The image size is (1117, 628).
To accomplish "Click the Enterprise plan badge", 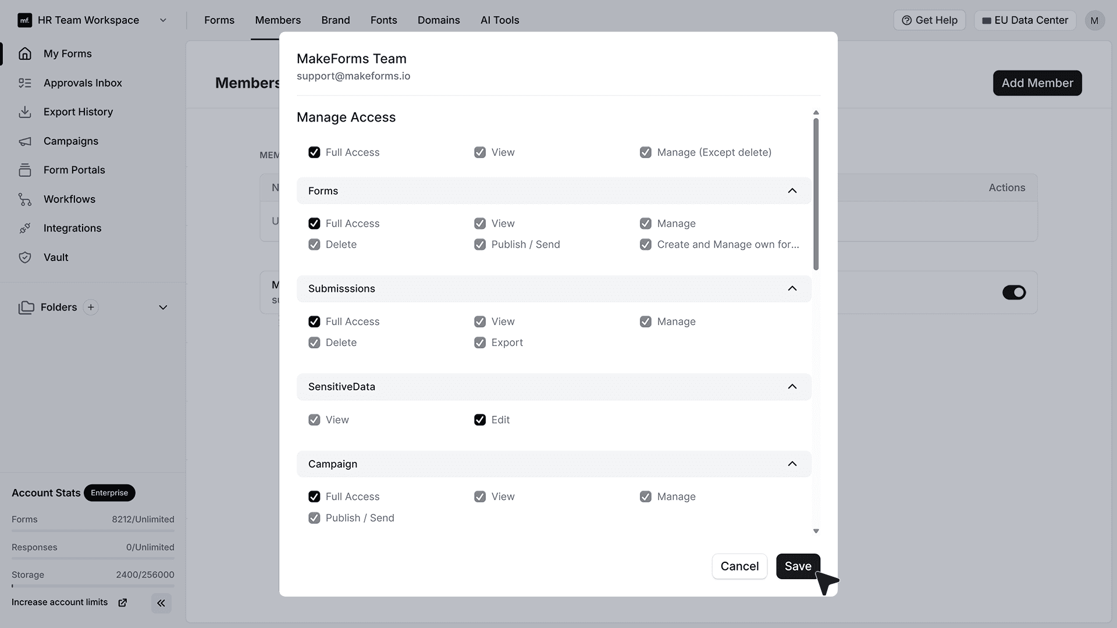I will 109,493.
